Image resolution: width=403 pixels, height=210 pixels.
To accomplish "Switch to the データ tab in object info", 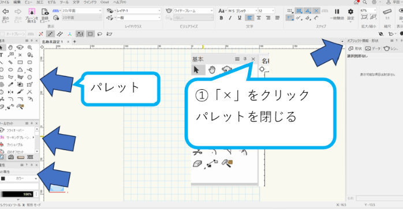I will click(x=372, y=48).
